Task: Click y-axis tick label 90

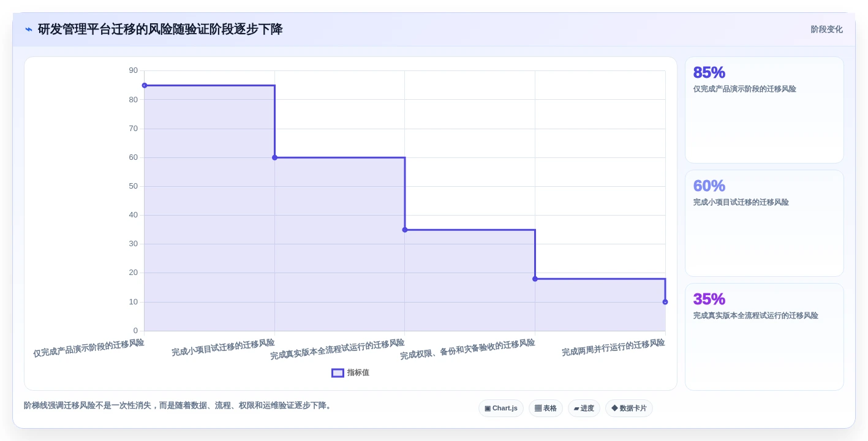Action: [x=134, y=70]
